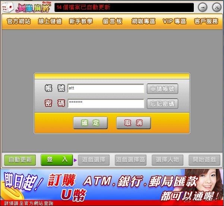Open the 留言板 menu item
This screenshot has height=206, width=224.
pyautogui.click(x=112, y=21)
